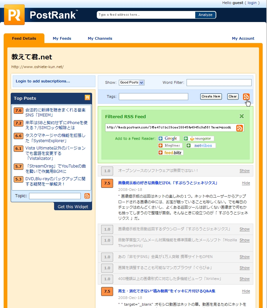Show the Mozilla Thunderbird post
267x308 pixels.
245,240
